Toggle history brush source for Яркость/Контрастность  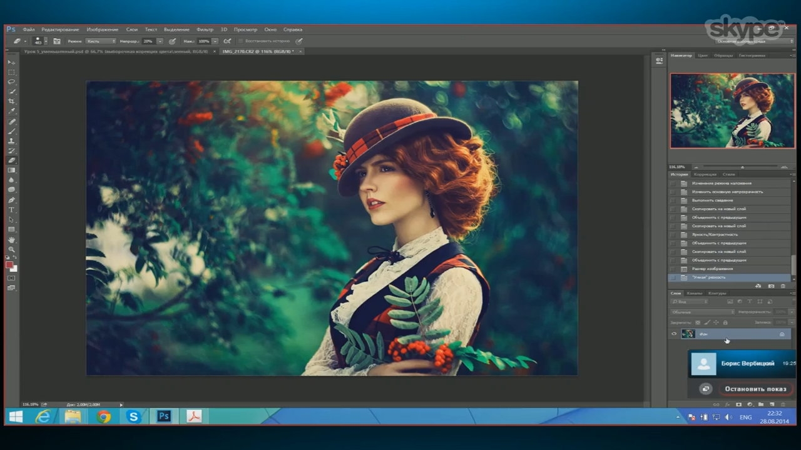point(673,234)
